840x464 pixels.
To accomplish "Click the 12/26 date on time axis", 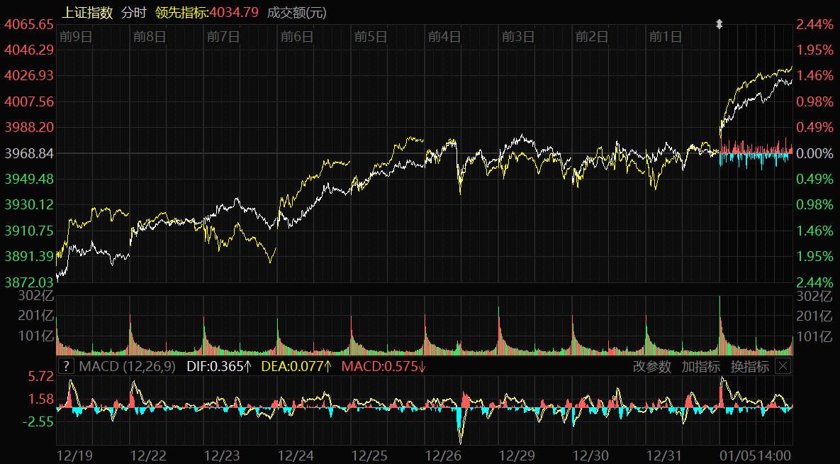I will pyautogui.click(x=442, y=455).
